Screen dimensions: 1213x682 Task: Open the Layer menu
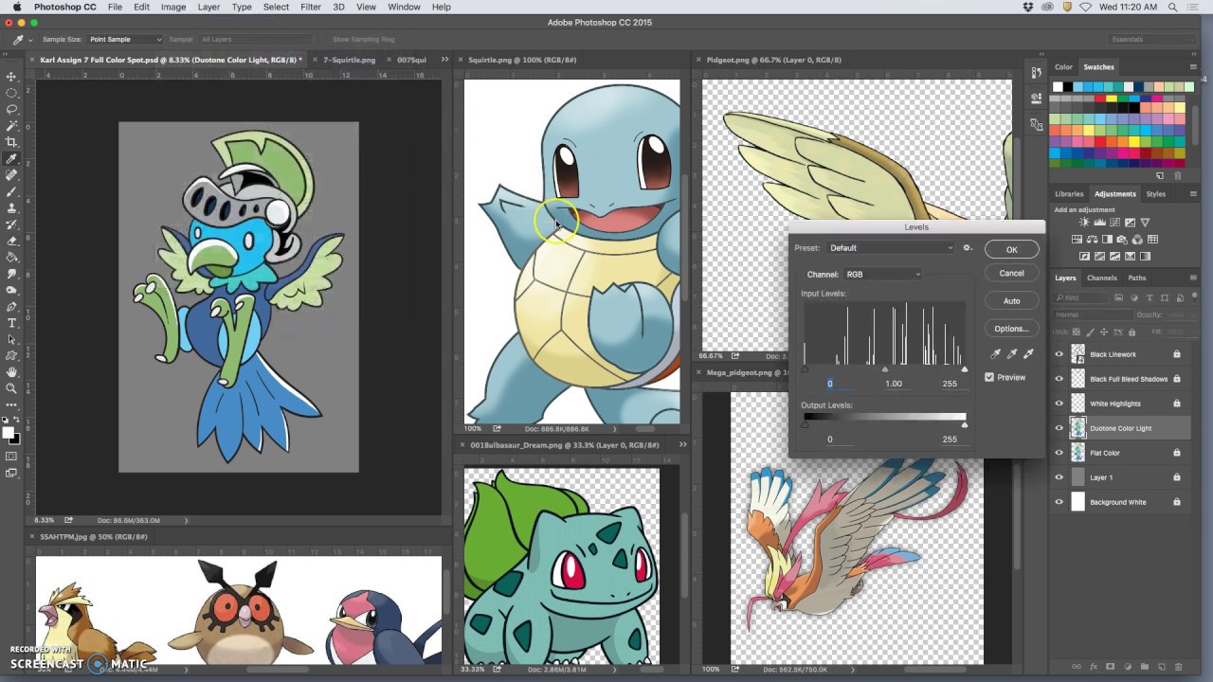tap(208, 7)
